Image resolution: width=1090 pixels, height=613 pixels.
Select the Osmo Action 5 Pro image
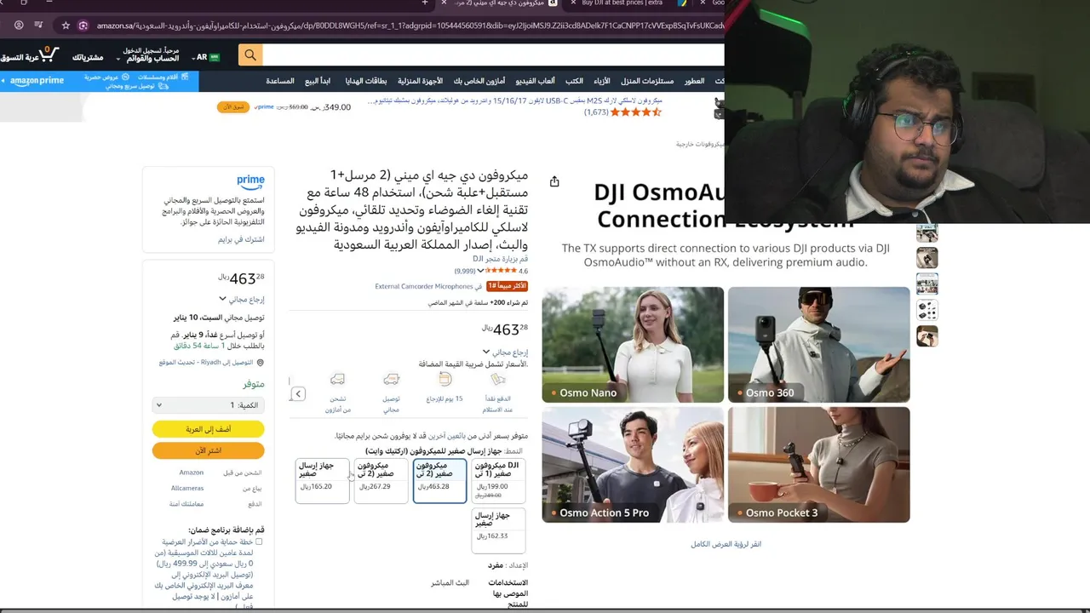point(633,464)
